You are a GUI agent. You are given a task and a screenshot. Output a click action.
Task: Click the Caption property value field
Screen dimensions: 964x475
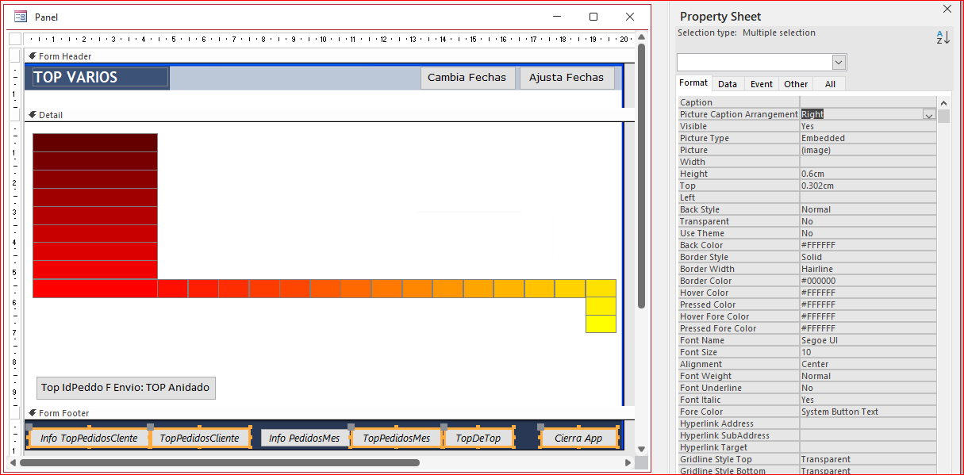tap(867, 102)
